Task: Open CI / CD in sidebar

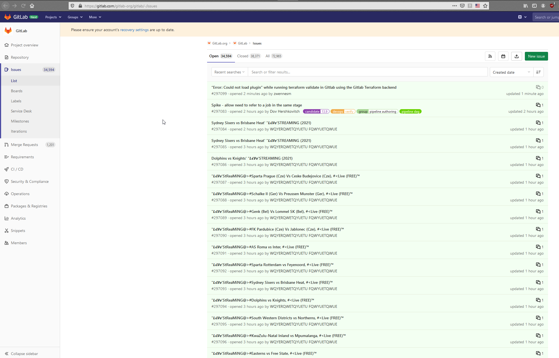Action: [x=17, y=169]
